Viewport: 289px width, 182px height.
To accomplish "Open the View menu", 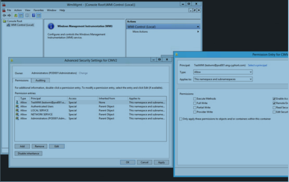I will coord(28,10).
